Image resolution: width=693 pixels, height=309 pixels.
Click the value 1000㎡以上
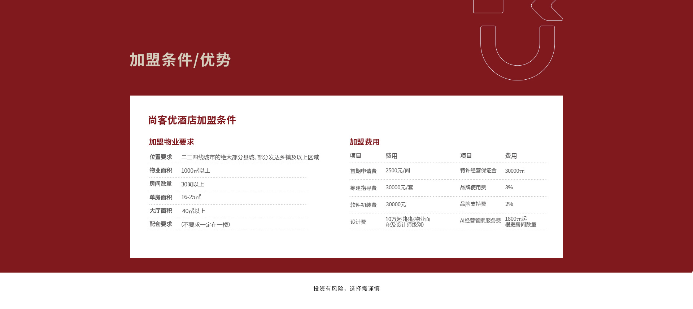(196, 171)
